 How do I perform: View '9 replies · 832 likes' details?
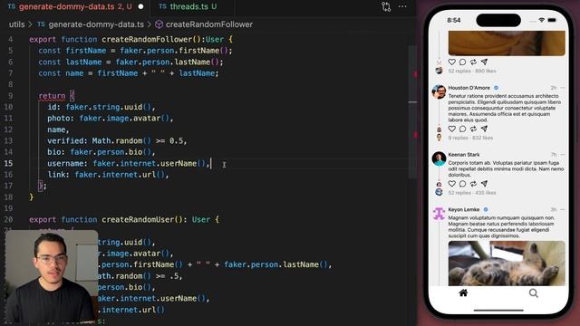[x=470, y=138]
